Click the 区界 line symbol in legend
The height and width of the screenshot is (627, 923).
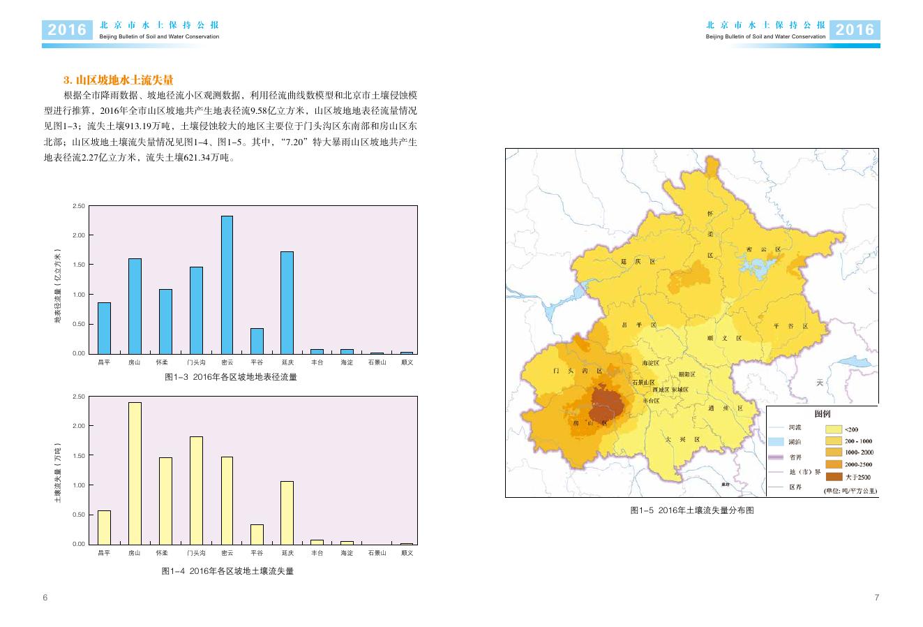(x=776, y=487)
